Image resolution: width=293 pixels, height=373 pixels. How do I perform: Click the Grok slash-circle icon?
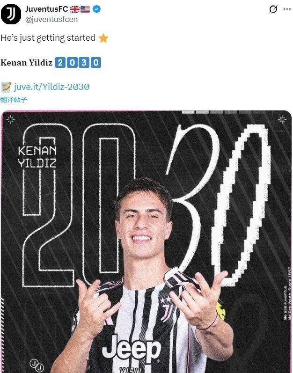273,9
